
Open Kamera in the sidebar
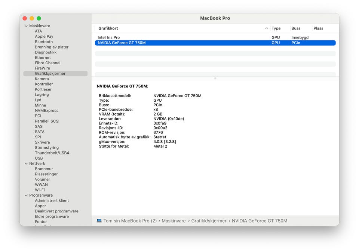(42, 79)
